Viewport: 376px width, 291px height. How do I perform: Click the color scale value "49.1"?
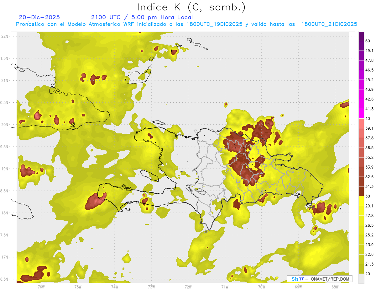point(369,51)
